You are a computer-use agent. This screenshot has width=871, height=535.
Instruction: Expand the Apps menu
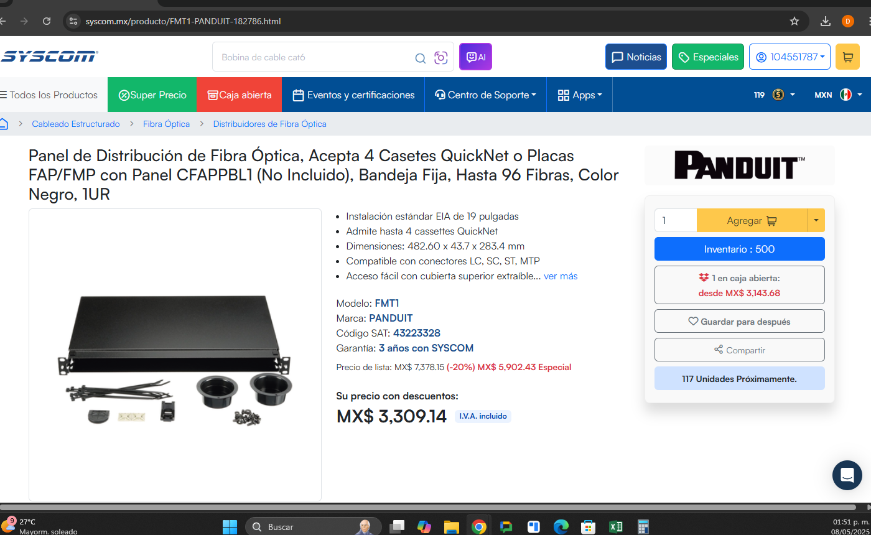tap(580, 95)
